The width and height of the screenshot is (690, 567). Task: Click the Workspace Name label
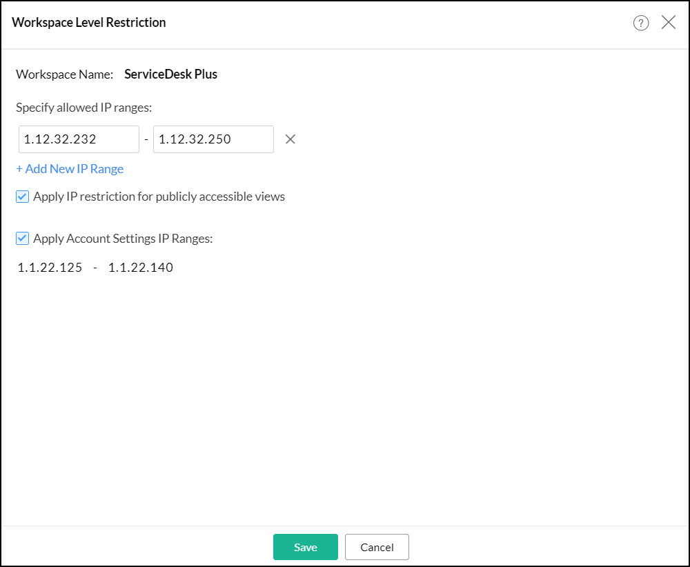(65, 74)
